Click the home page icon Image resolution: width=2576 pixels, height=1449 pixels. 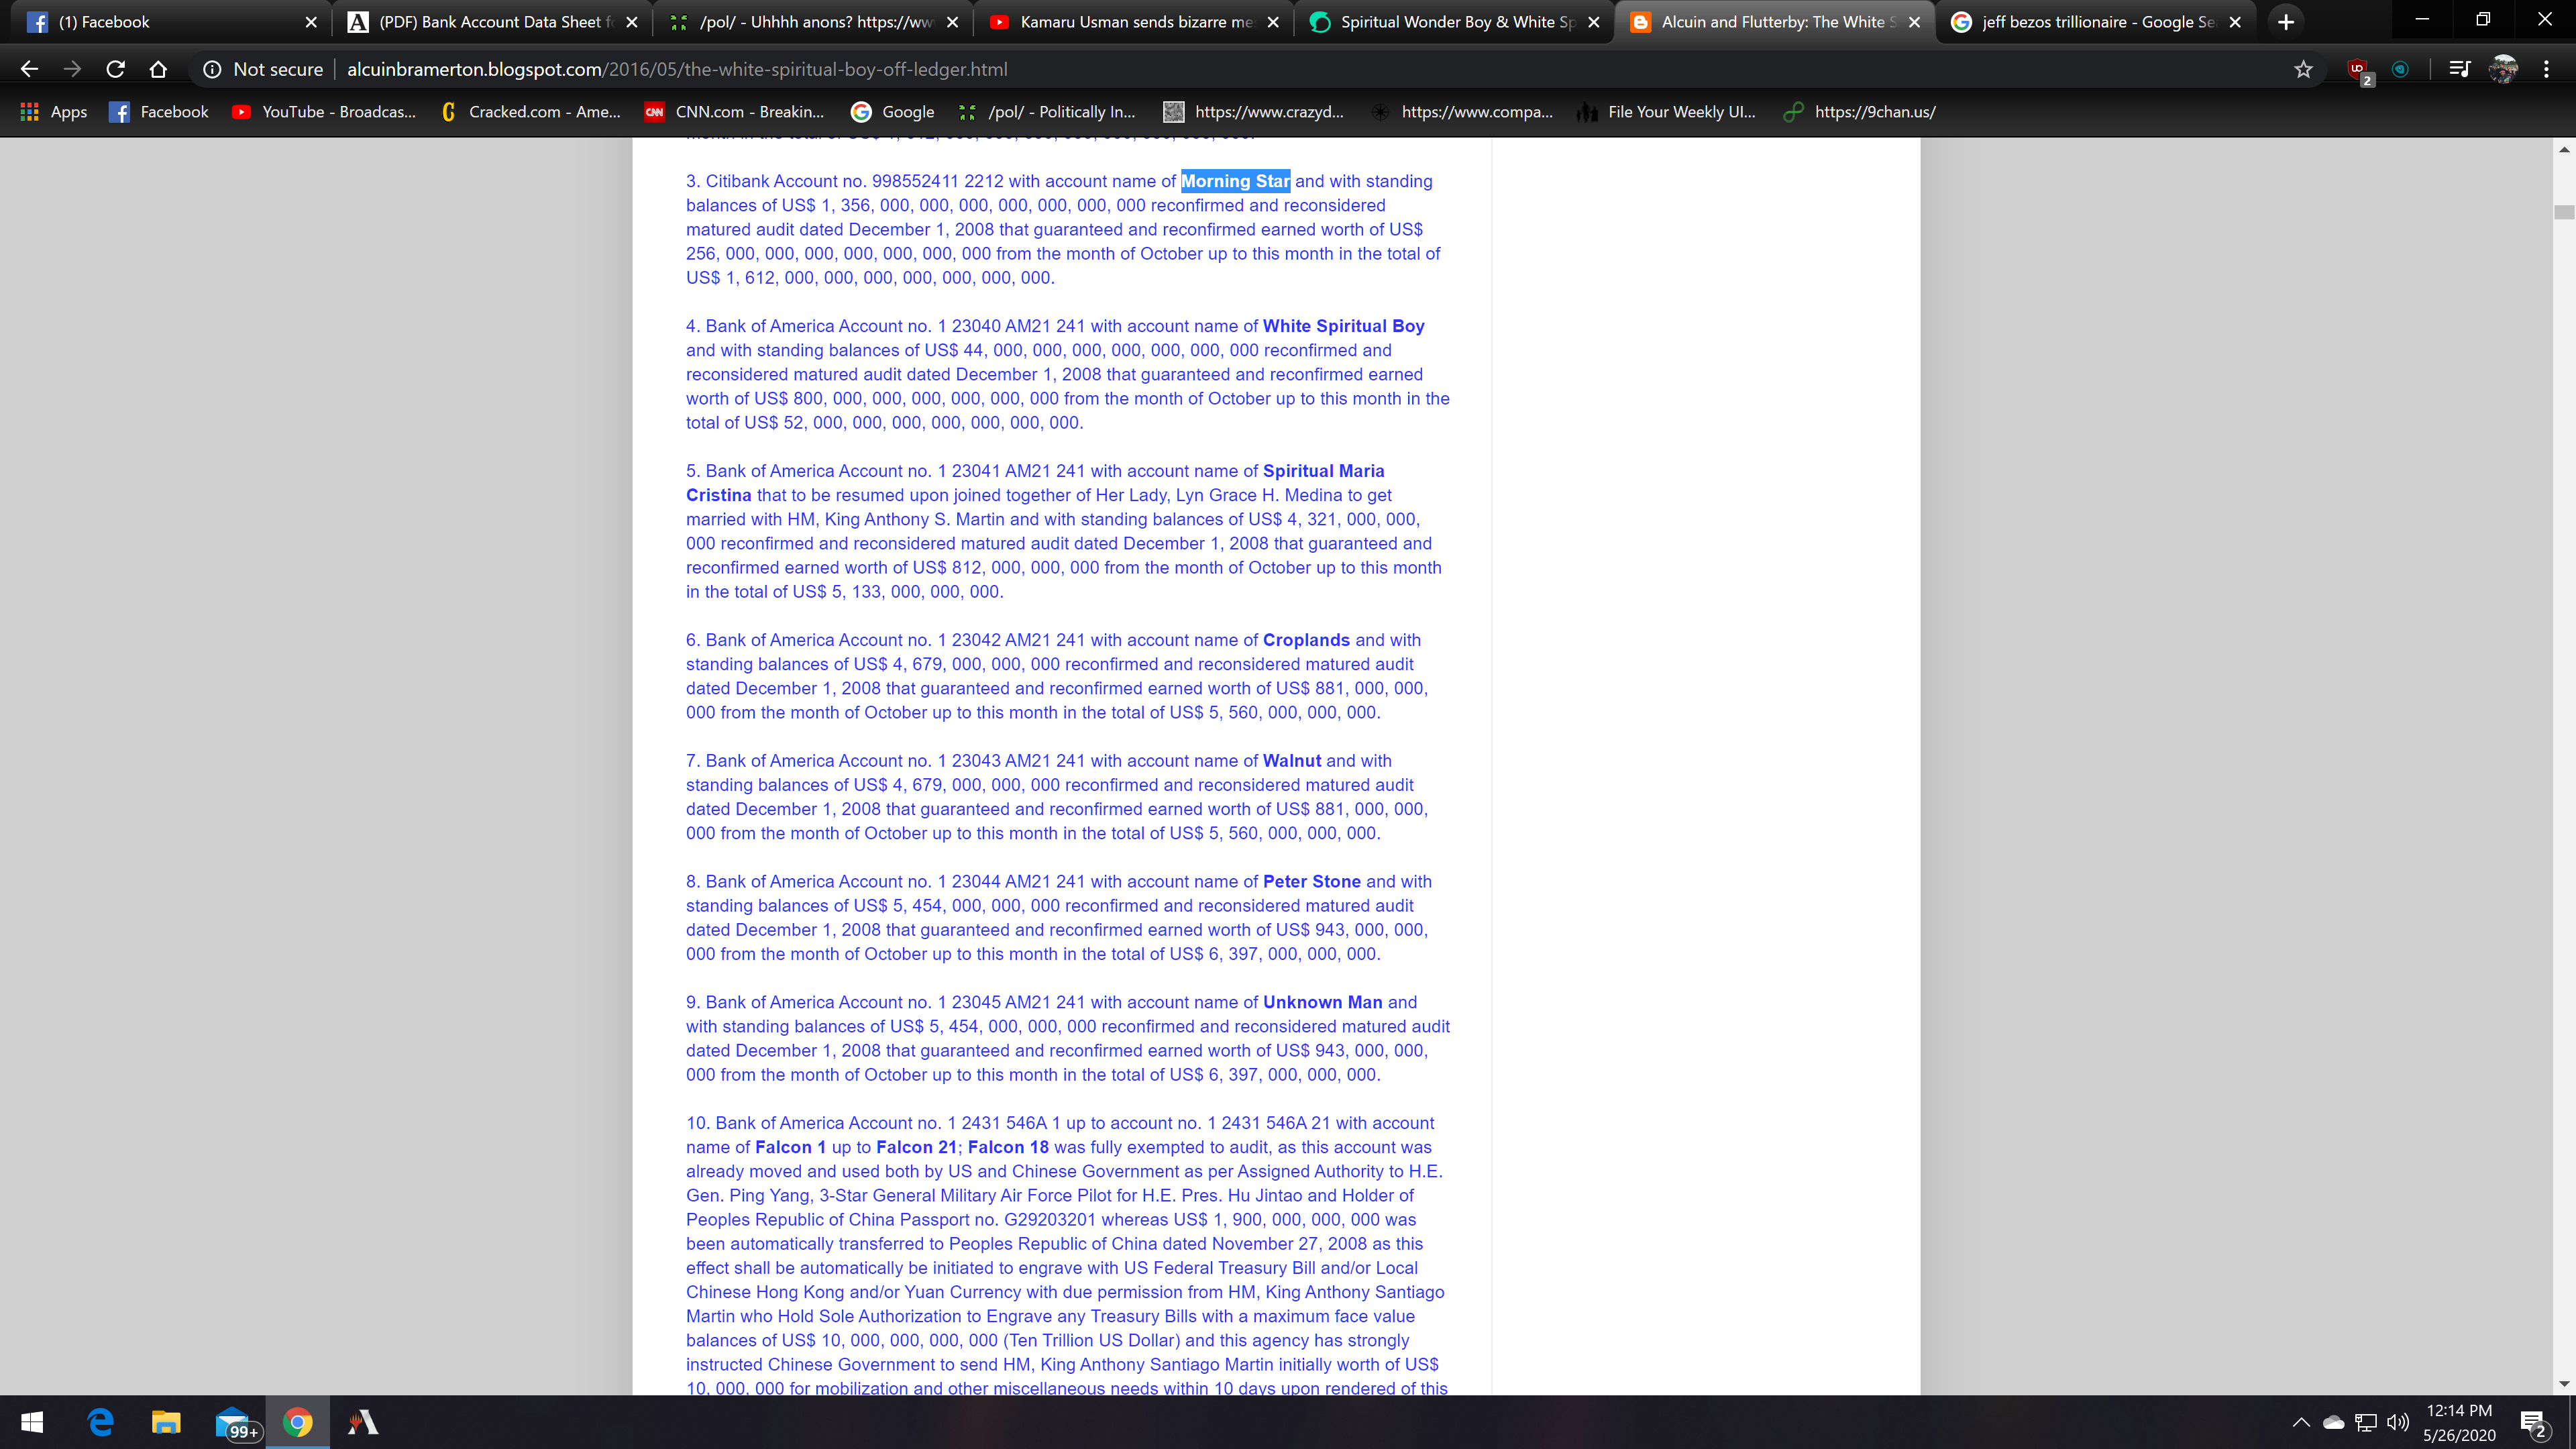pos(158,69)
